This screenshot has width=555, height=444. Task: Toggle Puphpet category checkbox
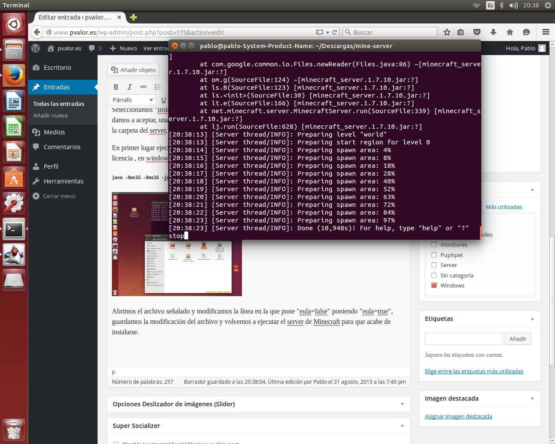click(x=434, y=255)
